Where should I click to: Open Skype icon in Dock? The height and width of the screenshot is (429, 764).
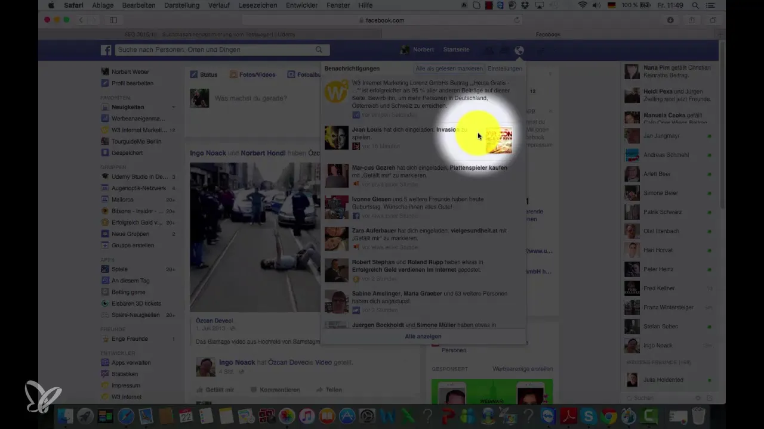(x=587, y=416)
